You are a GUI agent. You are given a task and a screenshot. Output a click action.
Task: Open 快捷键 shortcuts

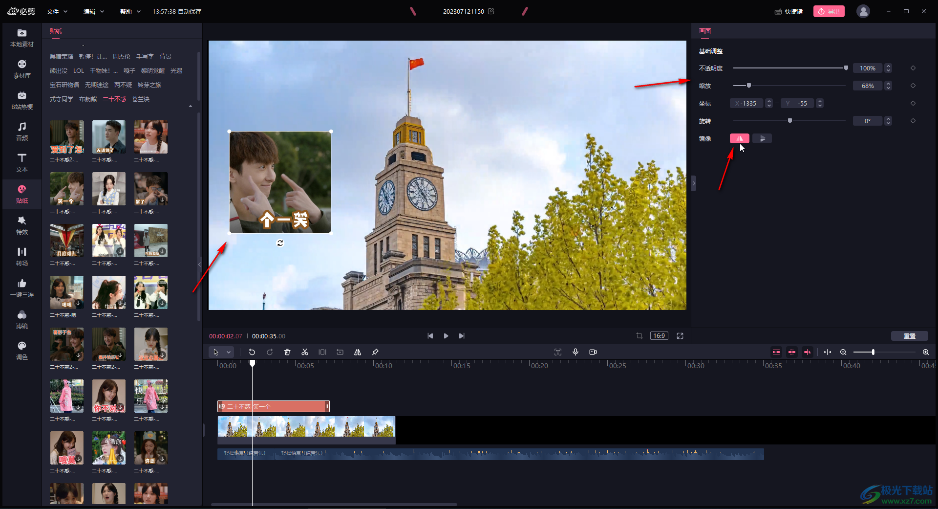pyautogui.click(x=789, y=11)
